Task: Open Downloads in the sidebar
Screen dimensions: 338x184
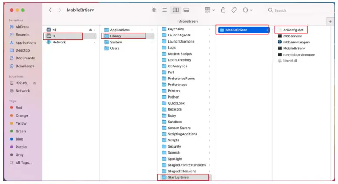Action: click(25, 66)
